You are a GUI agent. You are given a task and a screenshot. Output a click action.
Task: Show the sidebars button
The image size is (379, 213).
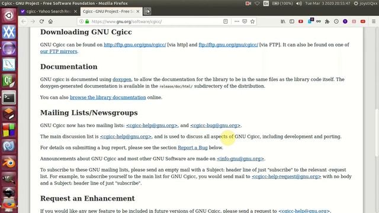(292, 21)
